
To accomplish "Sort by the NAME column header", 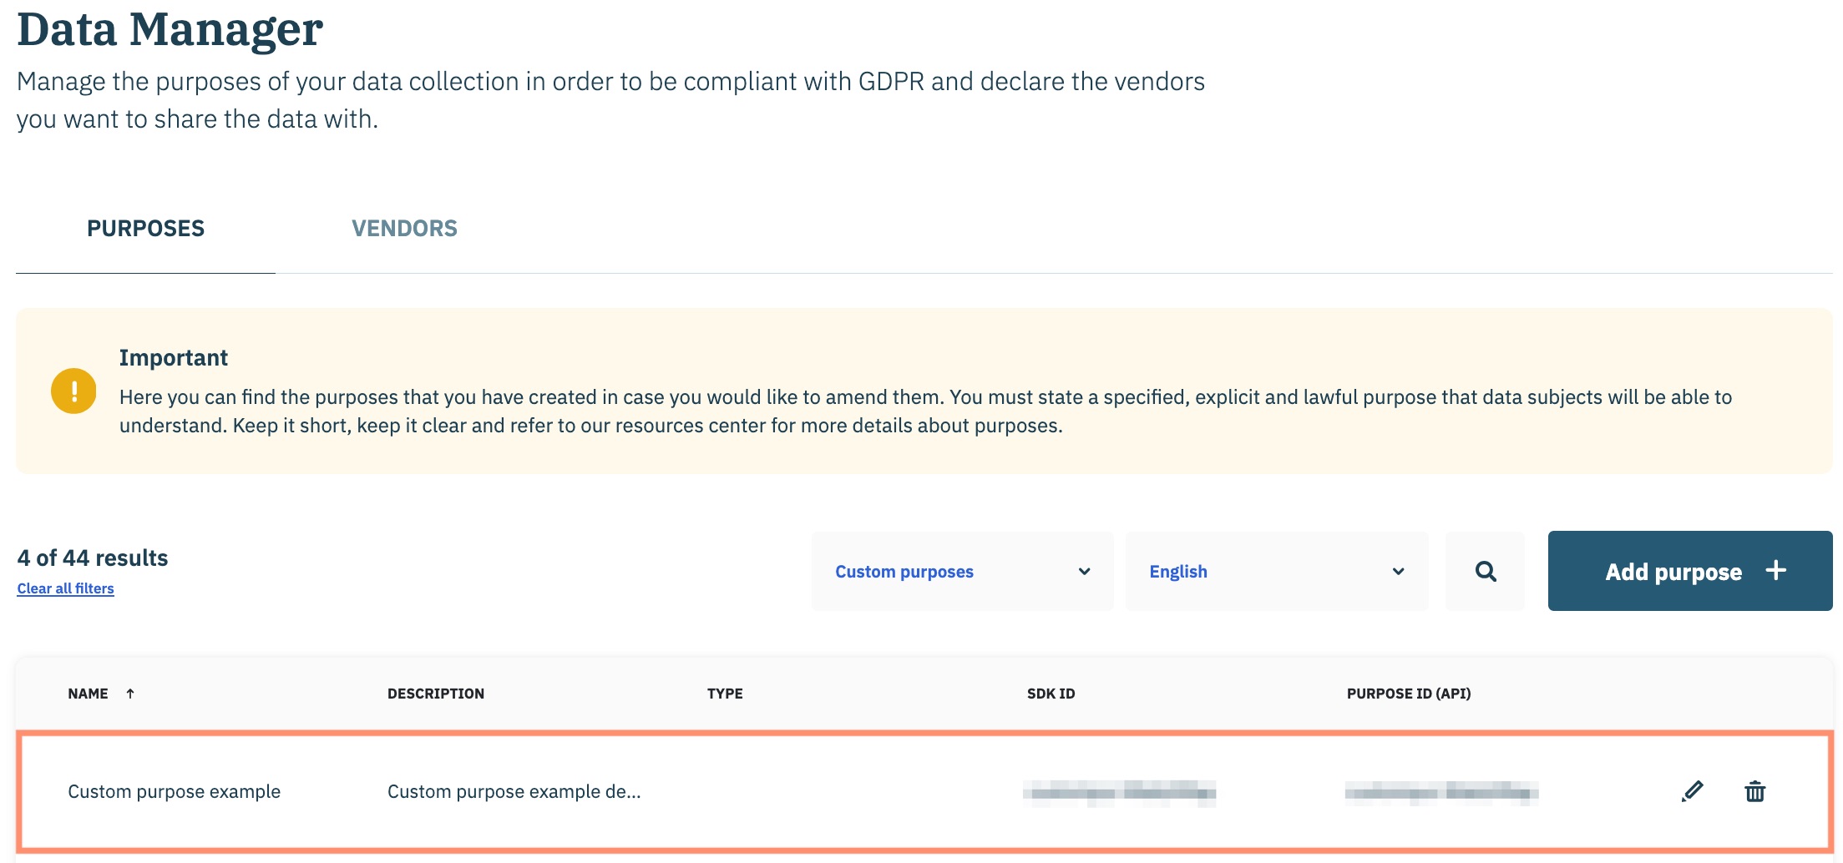I will point(88,694).
